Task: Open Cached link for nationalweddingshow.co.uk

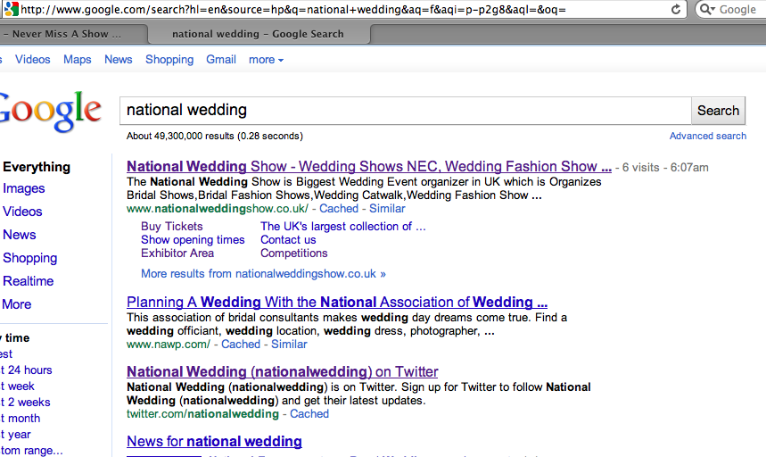Action: tap(339, 209)
